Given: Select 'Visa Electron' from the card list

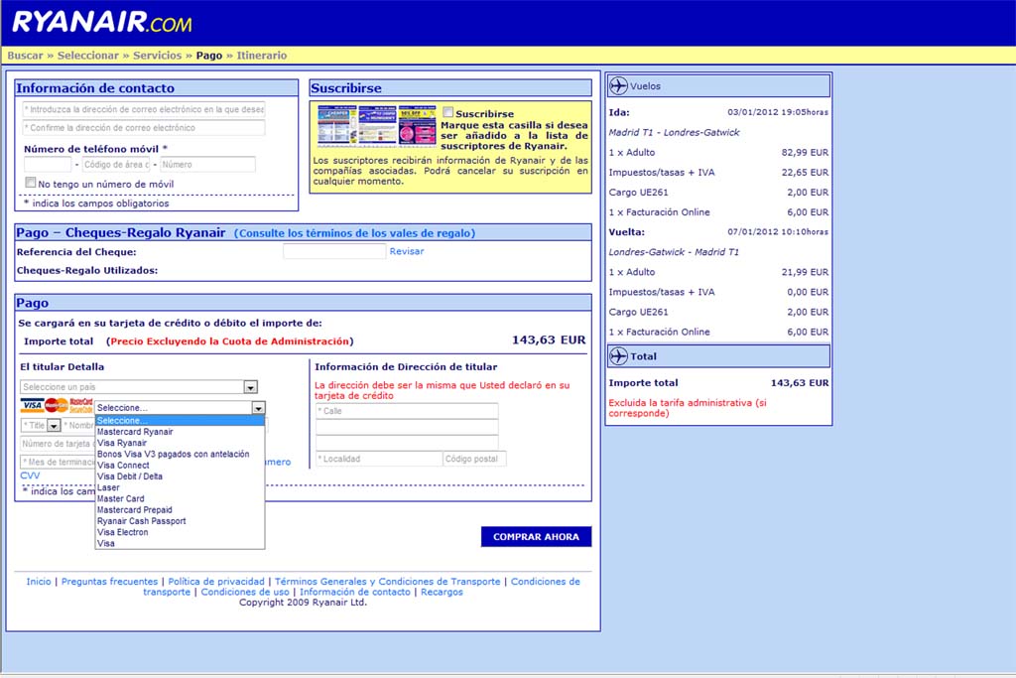Looking at the screenshot, I should [x=123, y=532].
